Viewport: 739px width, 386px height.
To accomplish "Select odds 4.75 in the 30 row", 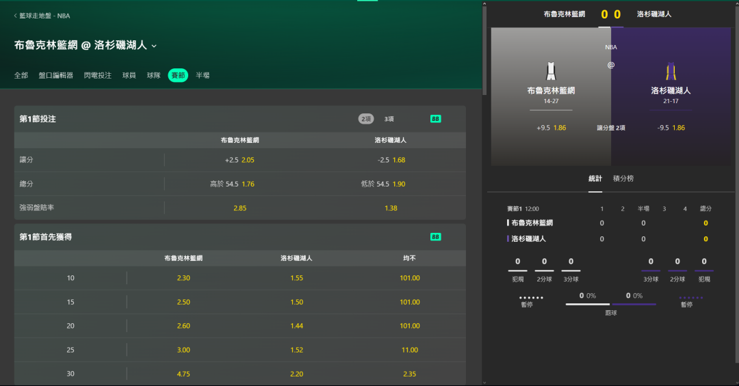I will coord(183,374).
